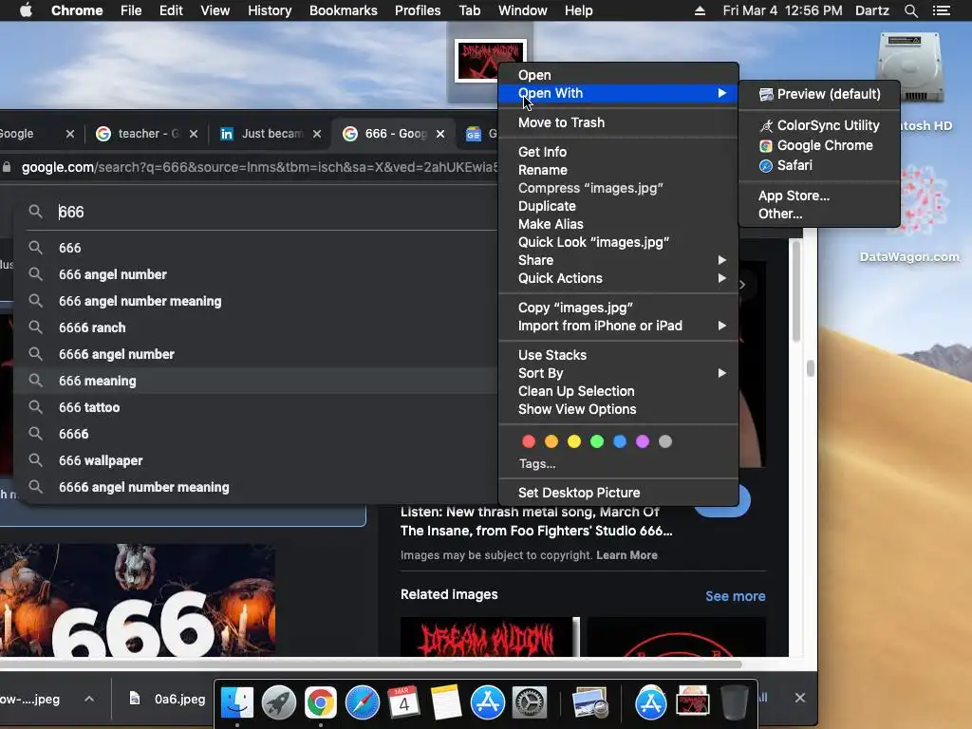The height and width of the screenshot is (729, 972).
Task: Select suggestion 666 wallpaper
Action: click(255, 461)
